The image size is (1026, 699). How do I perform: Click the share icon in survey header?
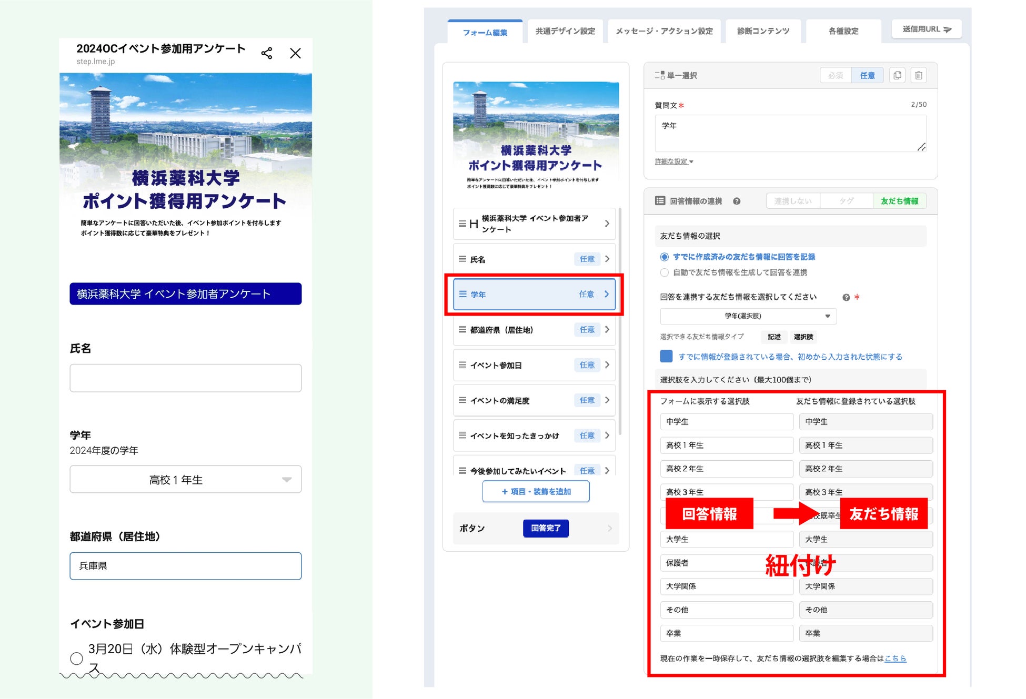(x=267, y=53)
